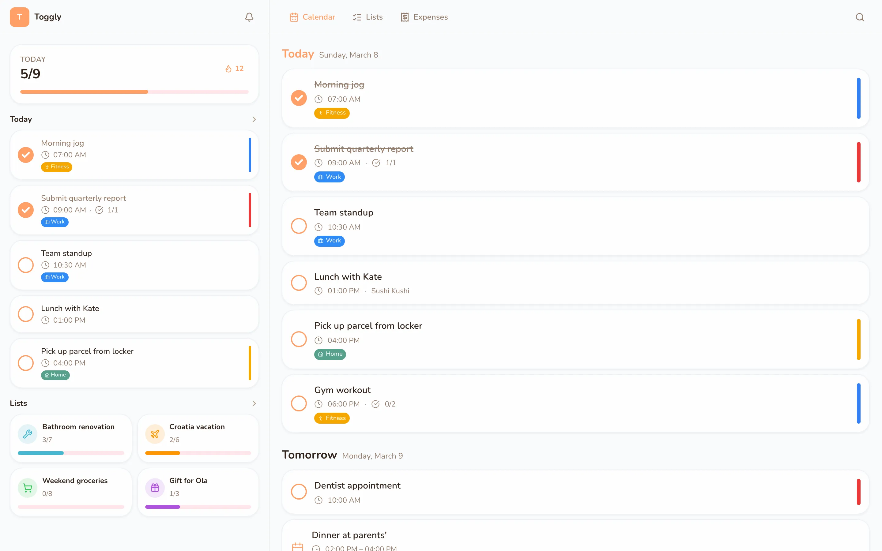Click the search icon in the top bar
The height and width of the screenshot is (551, 882).
[x=860, y=17]
